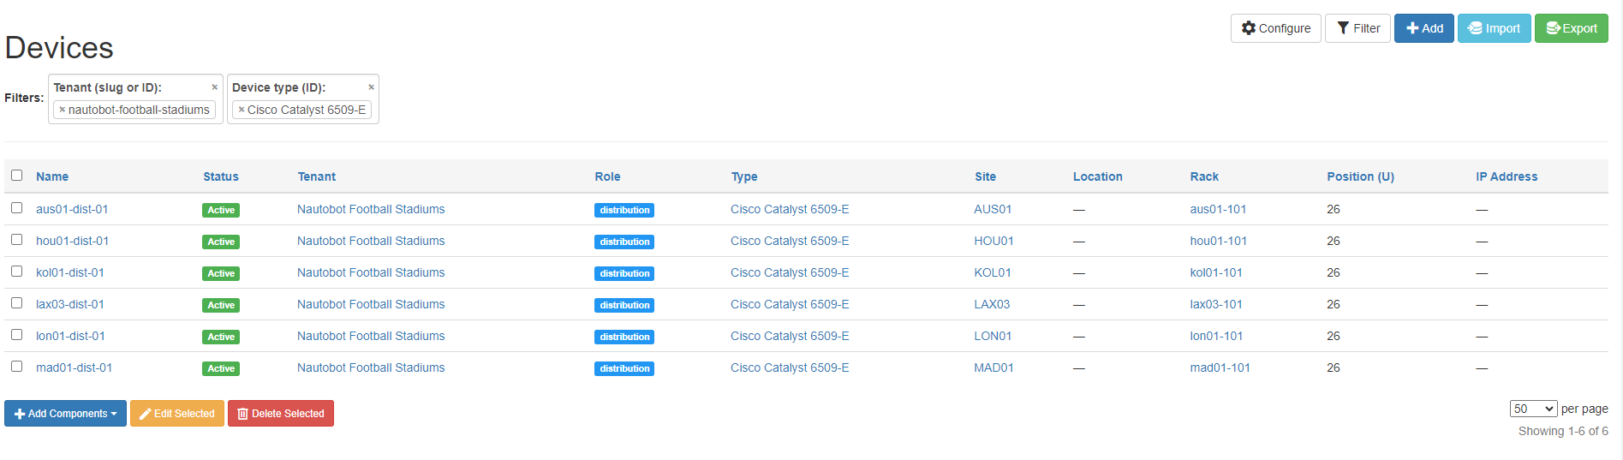Sort the table by the Name column
The image size is (1623, 460).
[52, 176]
